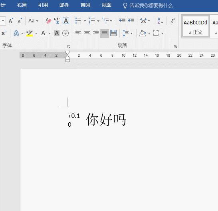
Task: Click the Sort A-Z icon
Action: pyautogui.click(x=160, y=21)
